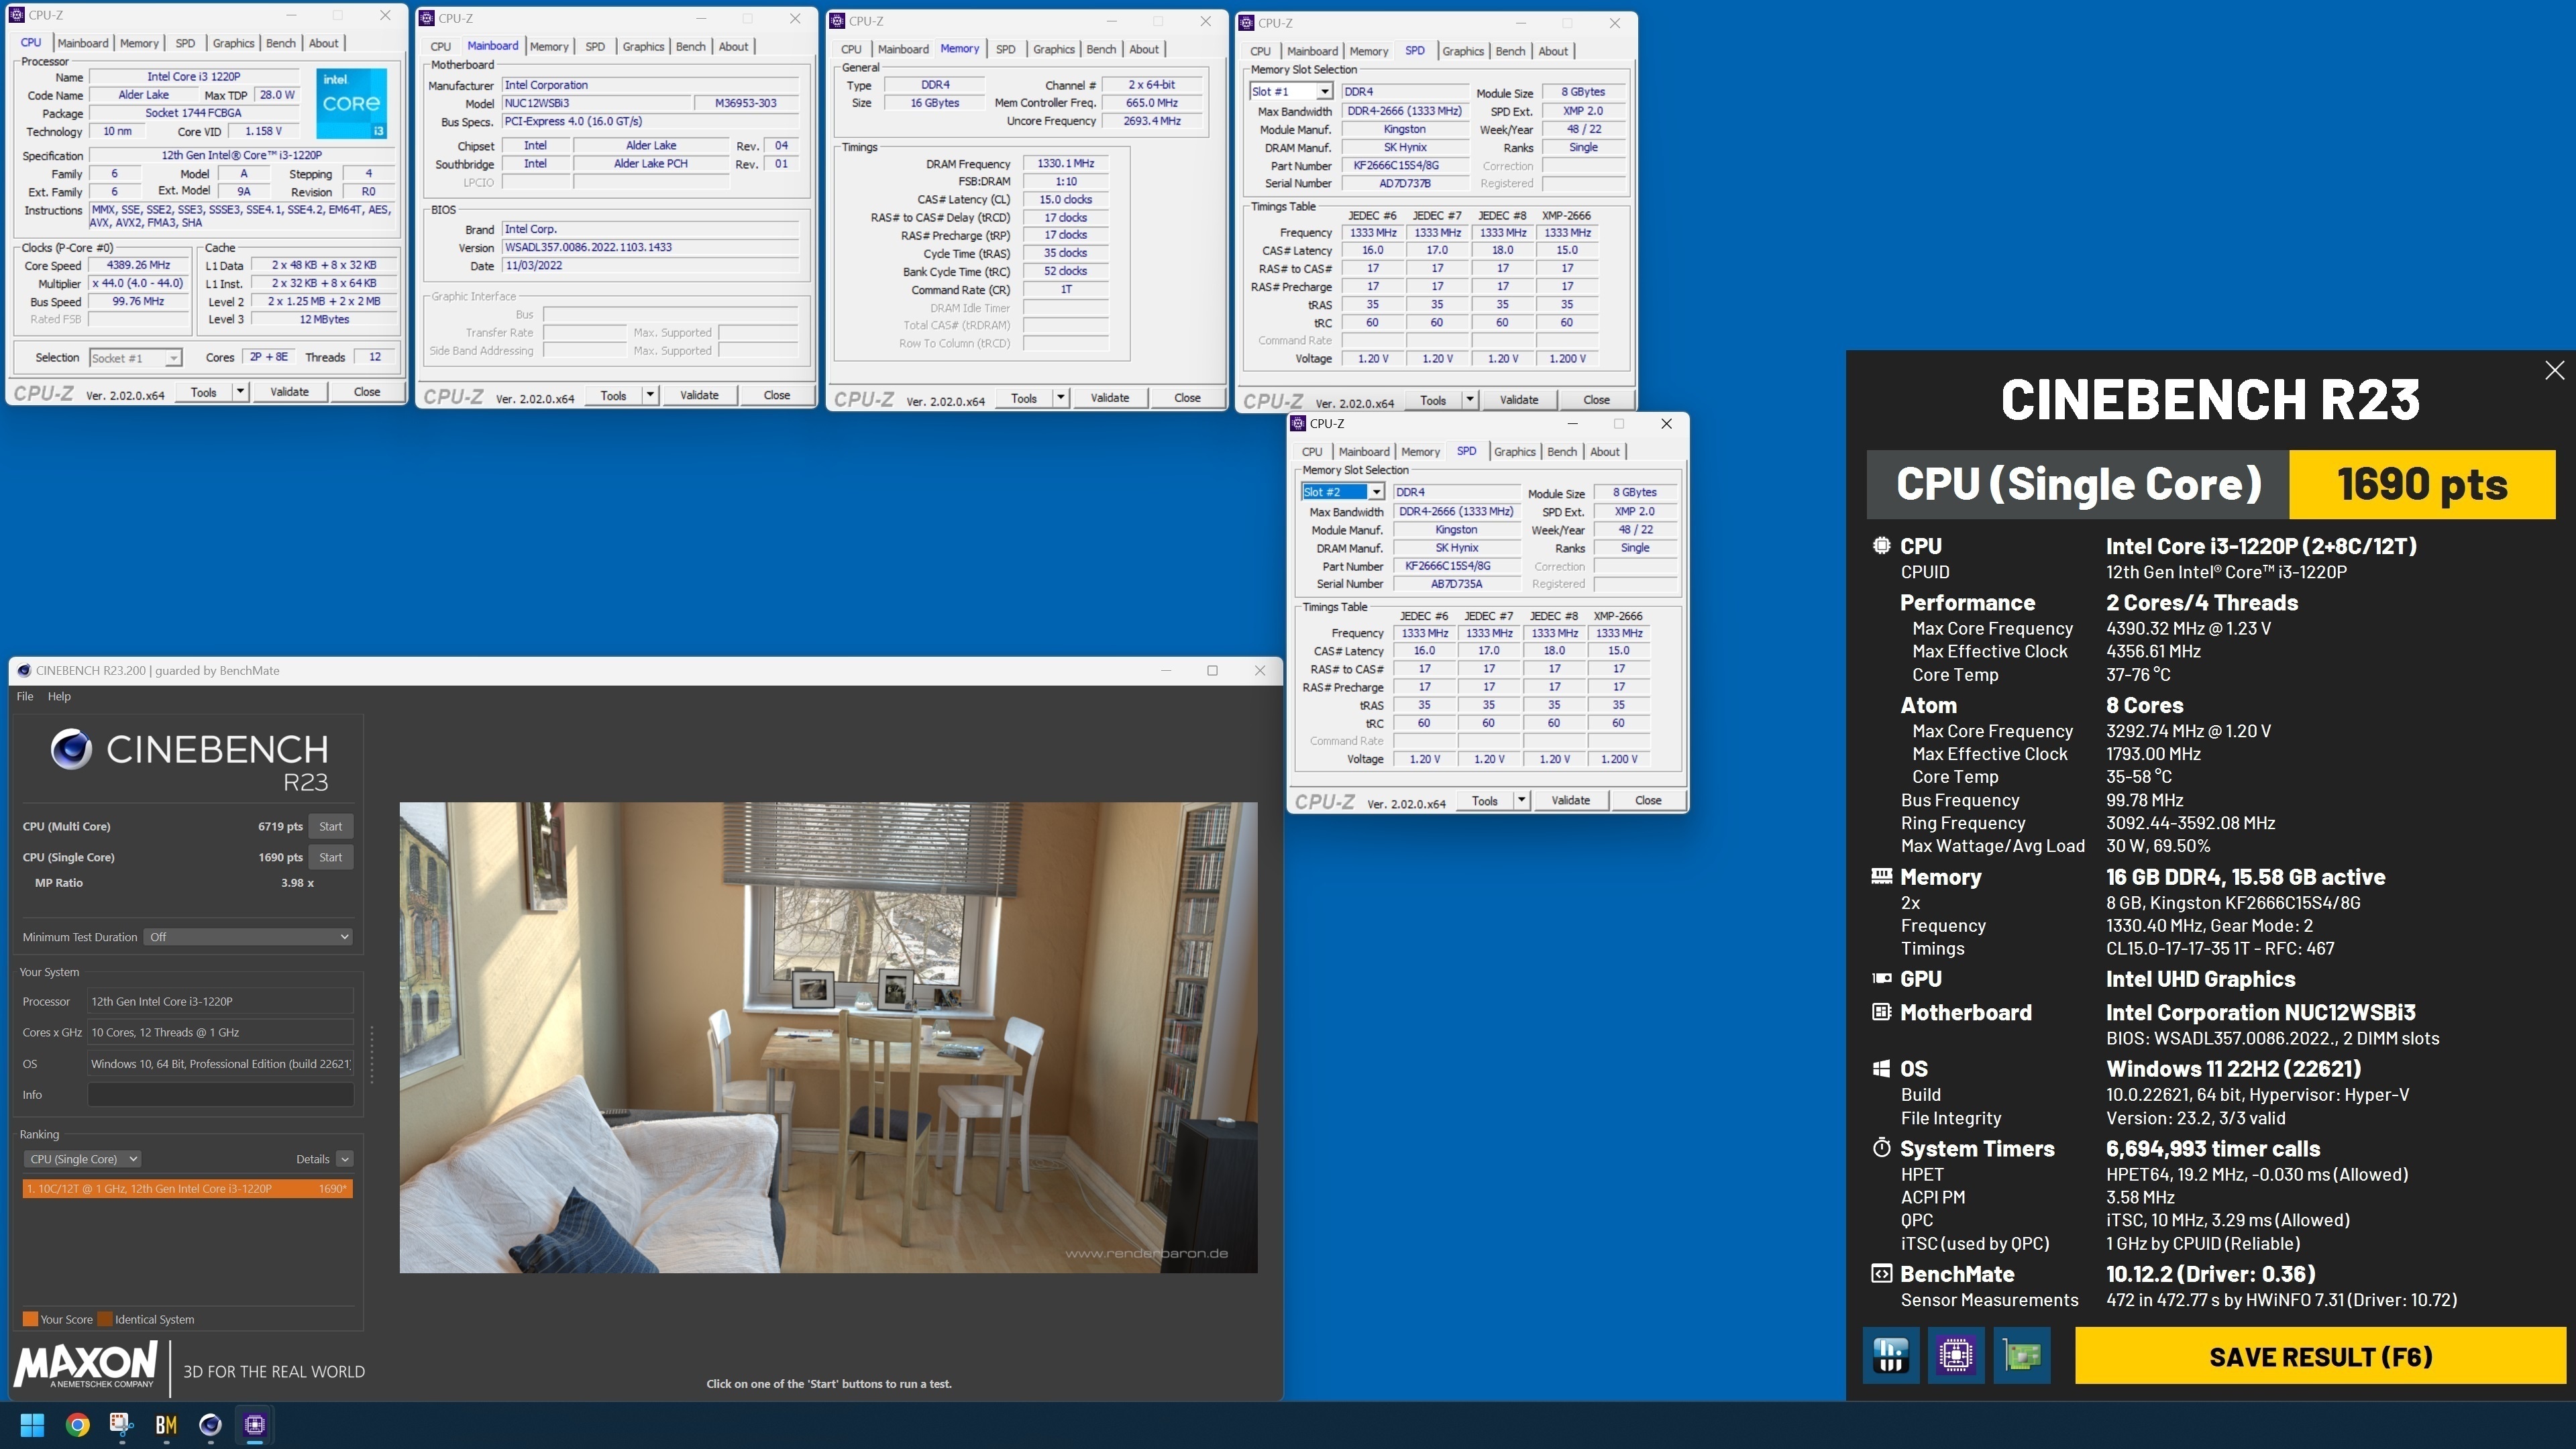Image resolution: width=2576 pixels, height=1449 pixels.
Task: Click the Identical System legend swatch
Action: pos(104,1319)
